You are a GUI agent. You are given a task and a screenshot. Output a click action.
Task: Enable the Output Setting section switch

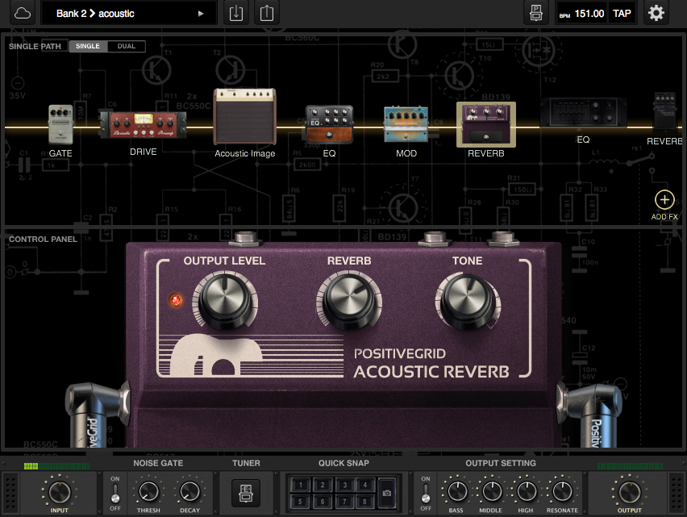425,492
